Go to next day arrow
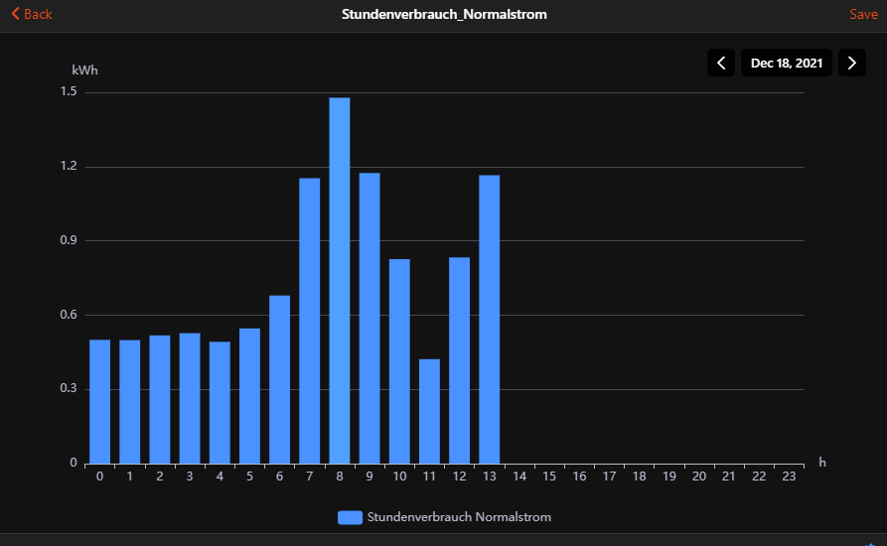 (x=851, y=63)
